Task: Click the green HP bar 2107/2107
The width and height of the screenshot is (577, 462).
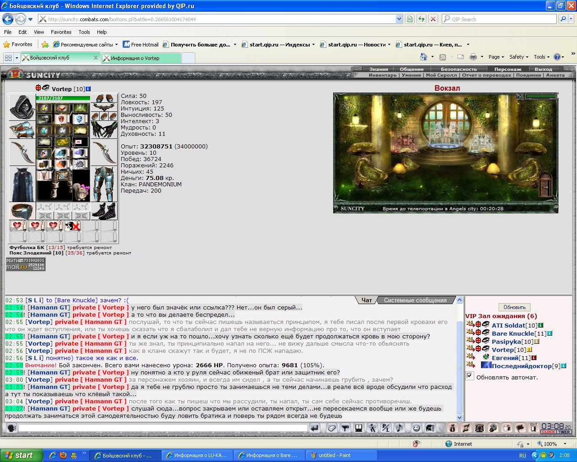Action: click(63, 98)
